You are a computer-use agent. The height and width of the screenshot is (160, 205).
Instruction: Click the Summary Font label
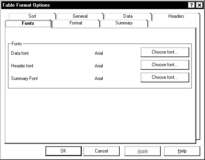coord(24,78)
